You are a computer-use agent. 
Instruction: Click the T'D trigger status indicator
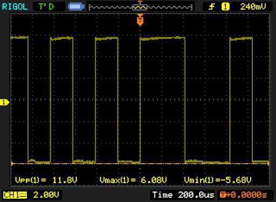pos(46,6)
